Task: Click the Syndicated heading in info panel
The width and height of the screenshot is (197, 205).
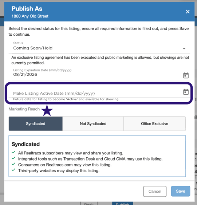Action: [25, 144]
